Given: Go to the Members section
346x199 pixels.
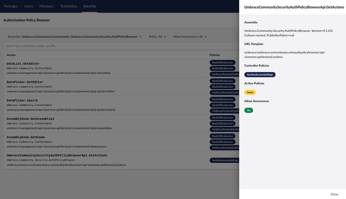Looking at the screenshot, I should (47, 6).
